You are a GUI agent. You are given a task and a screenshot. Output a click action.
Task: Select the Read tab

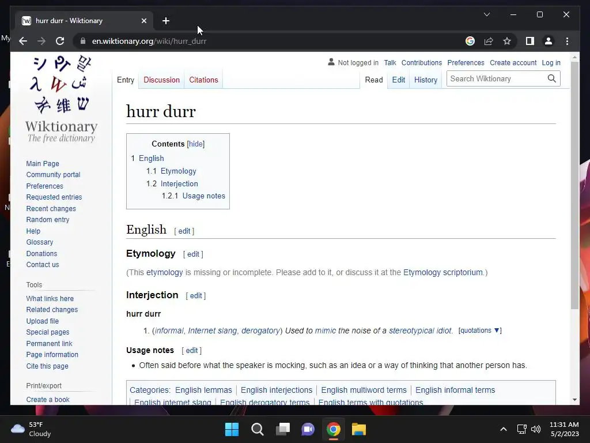(x=373, y=80)
